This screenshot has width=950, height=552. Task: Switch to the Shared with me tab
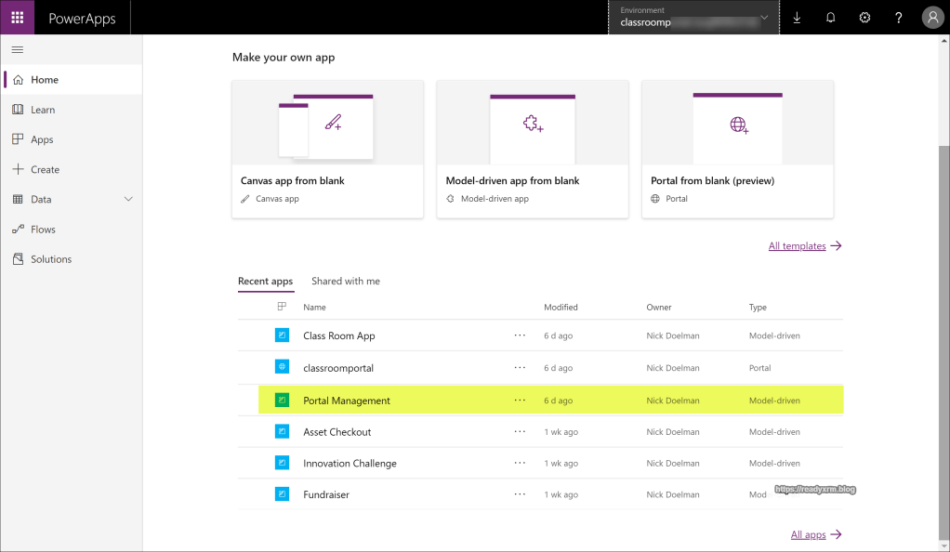tap(346, 281)
